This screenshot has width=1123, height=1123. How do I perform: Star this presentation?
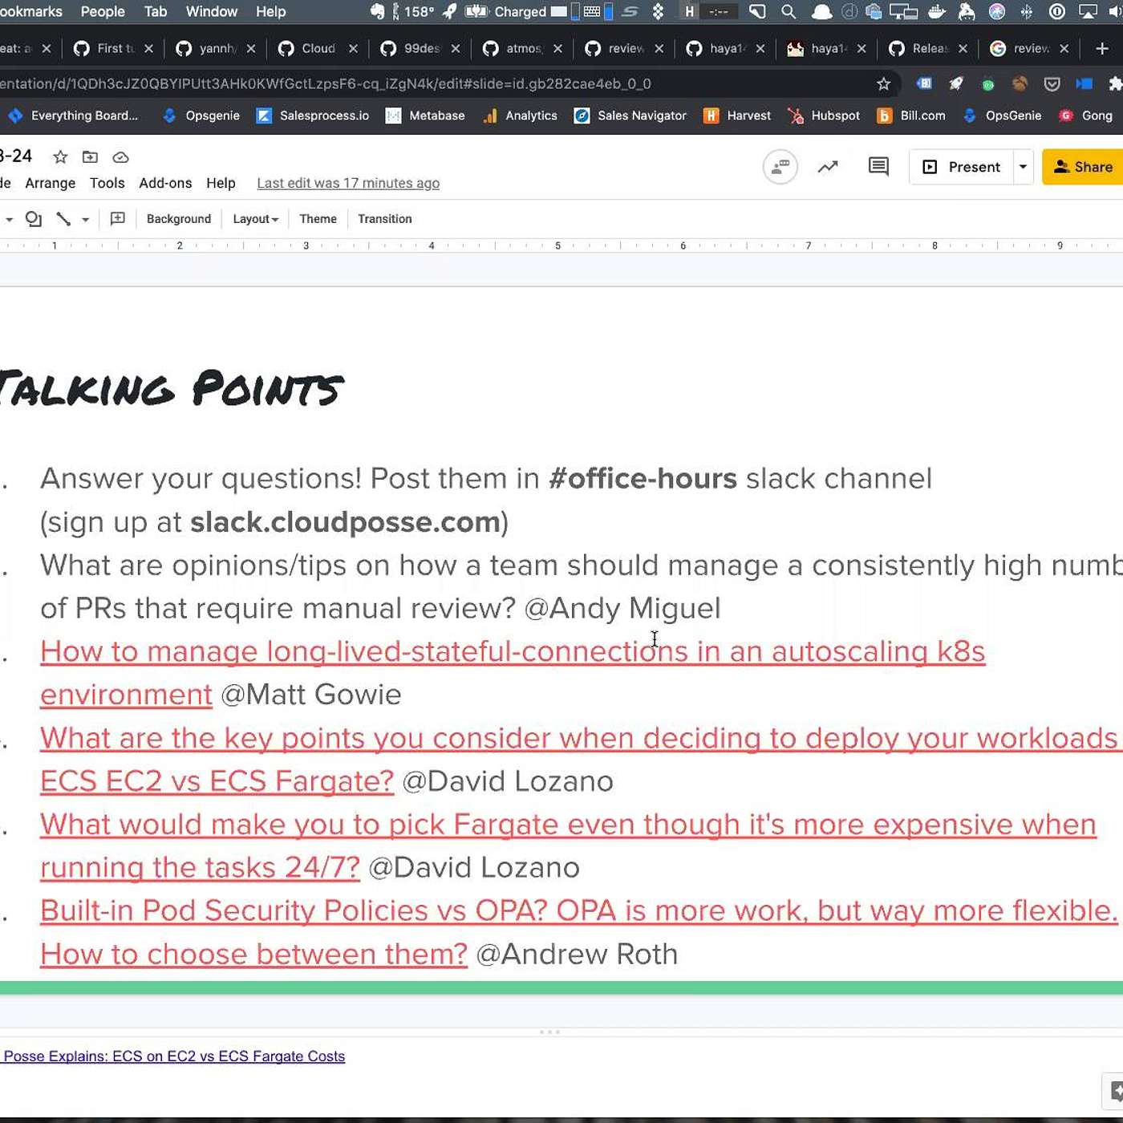coord(60,157)
